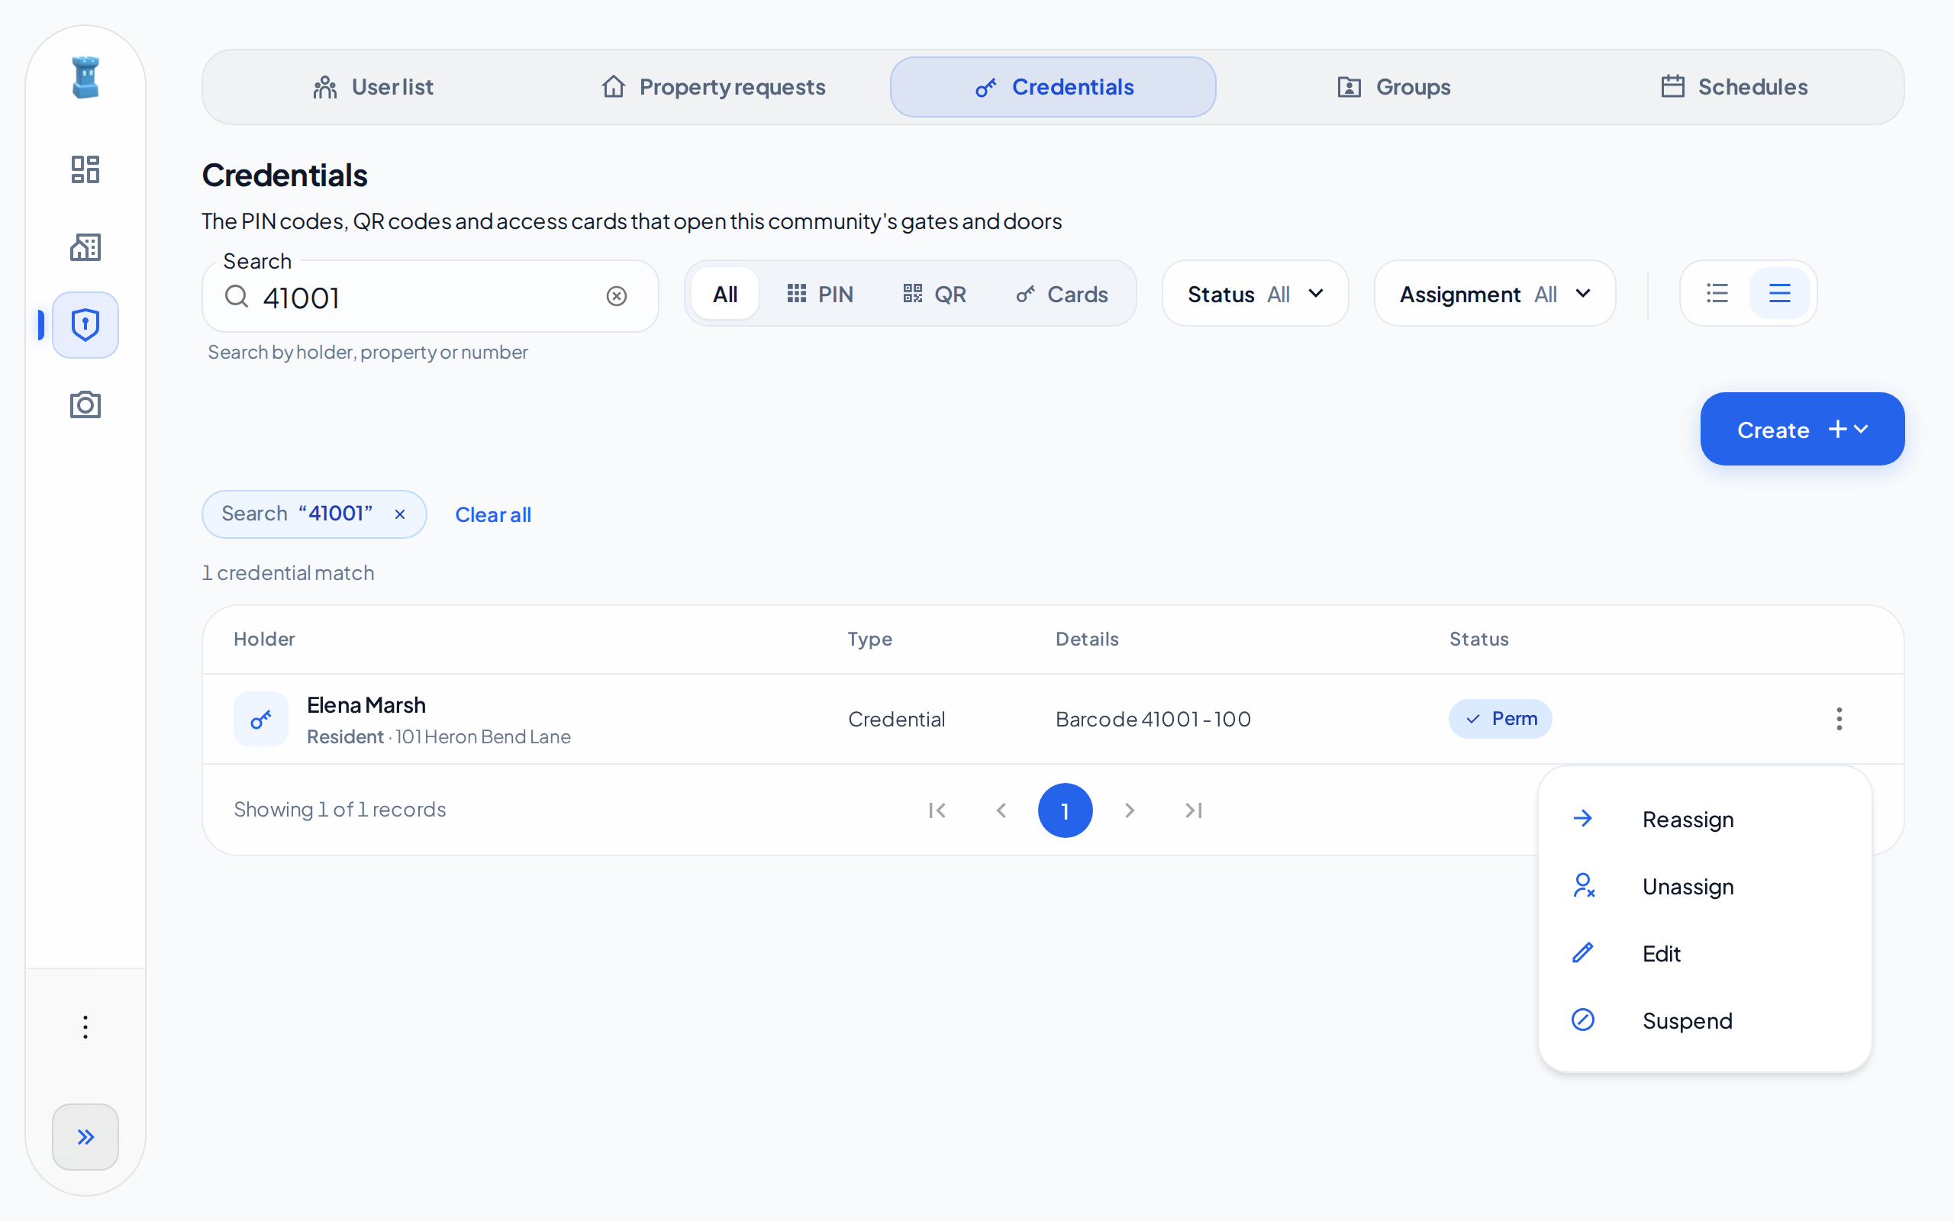Filter credentials by All types
Viewport: 1954px width, 1221px height.
click(725, 294)
